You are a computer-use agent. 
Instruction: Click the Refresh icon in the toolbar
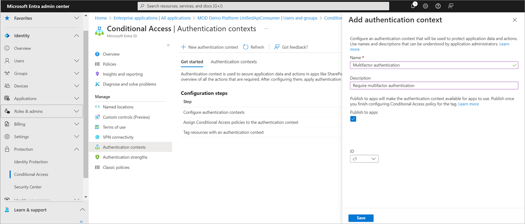246,47
